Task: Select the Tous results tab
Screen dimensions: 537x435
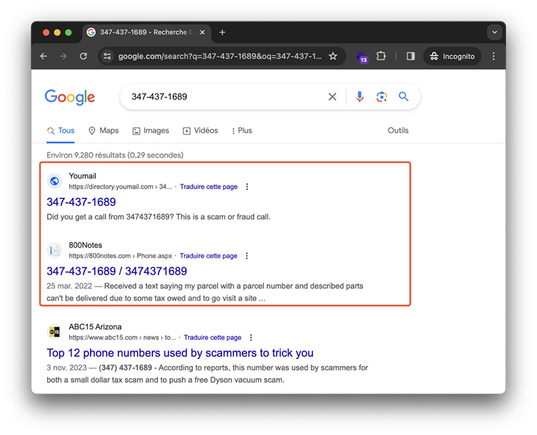Action: click(60, 130)
